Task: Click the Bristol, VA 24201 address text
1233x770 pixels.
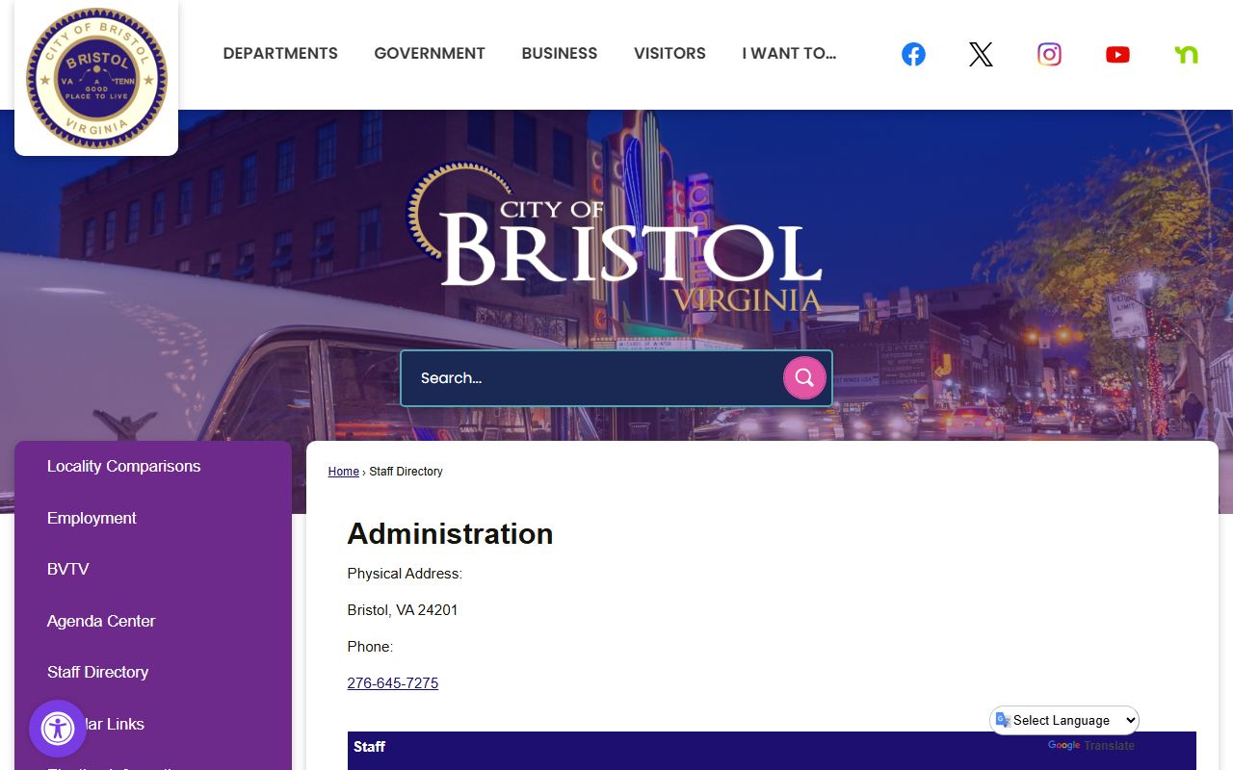Action: [x=403, y=610]
